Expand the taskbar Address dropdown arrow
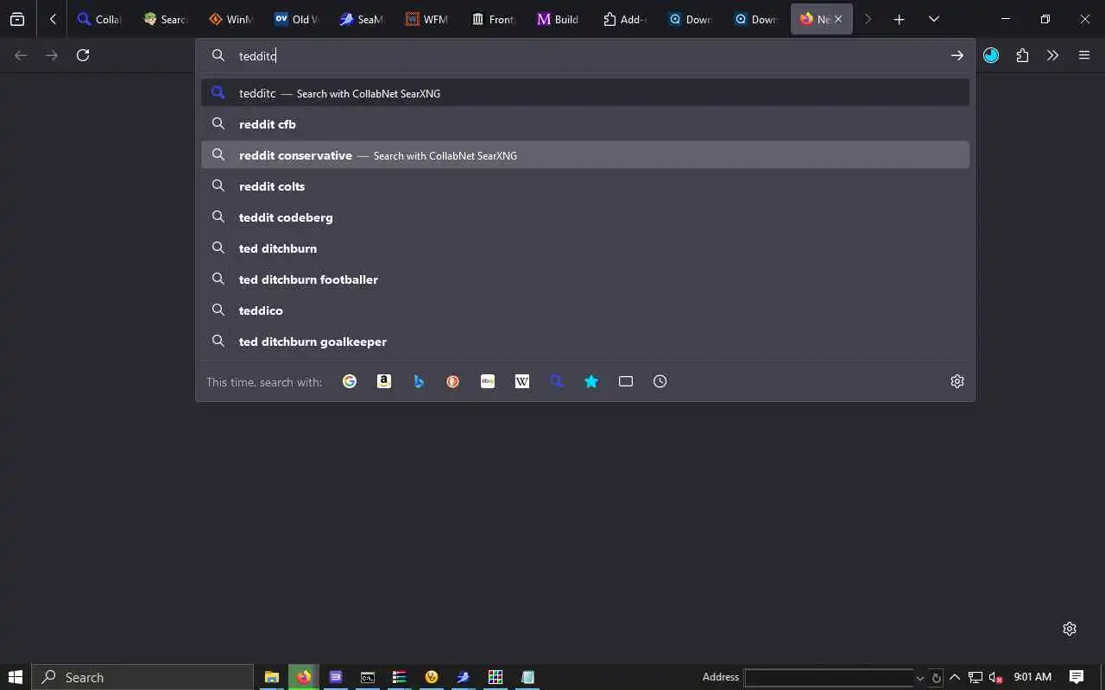 click(920, 678)
